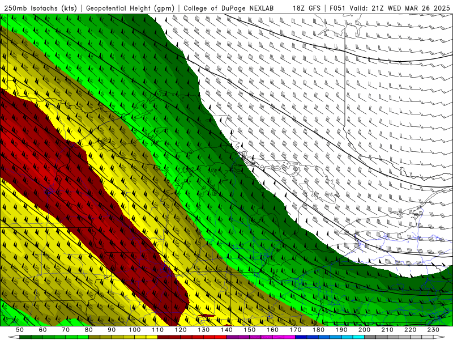Click the 230 label on the color scale

pyautogui.click(x=433, y=330)
